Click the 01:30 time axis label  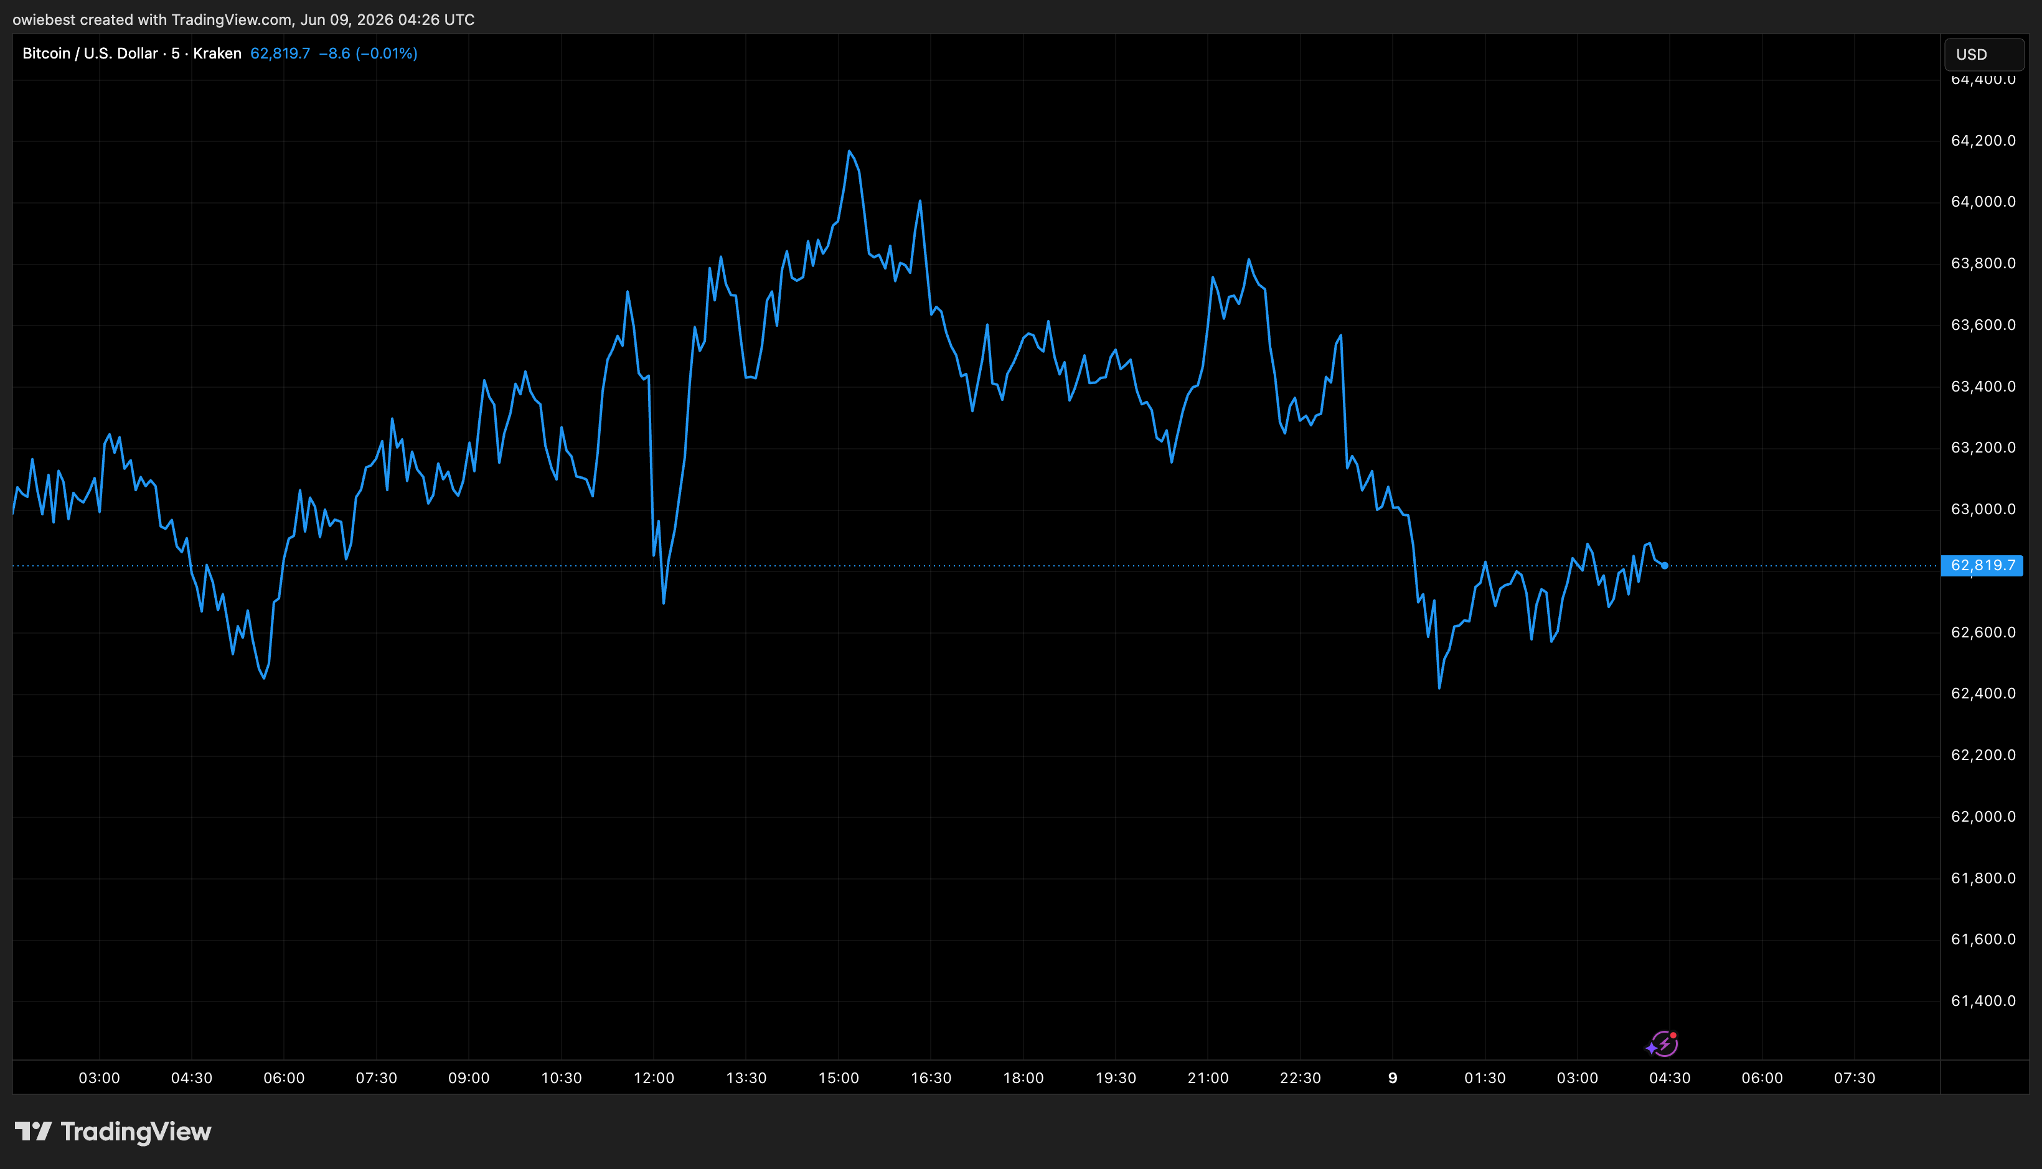tap(1485, 1077)
